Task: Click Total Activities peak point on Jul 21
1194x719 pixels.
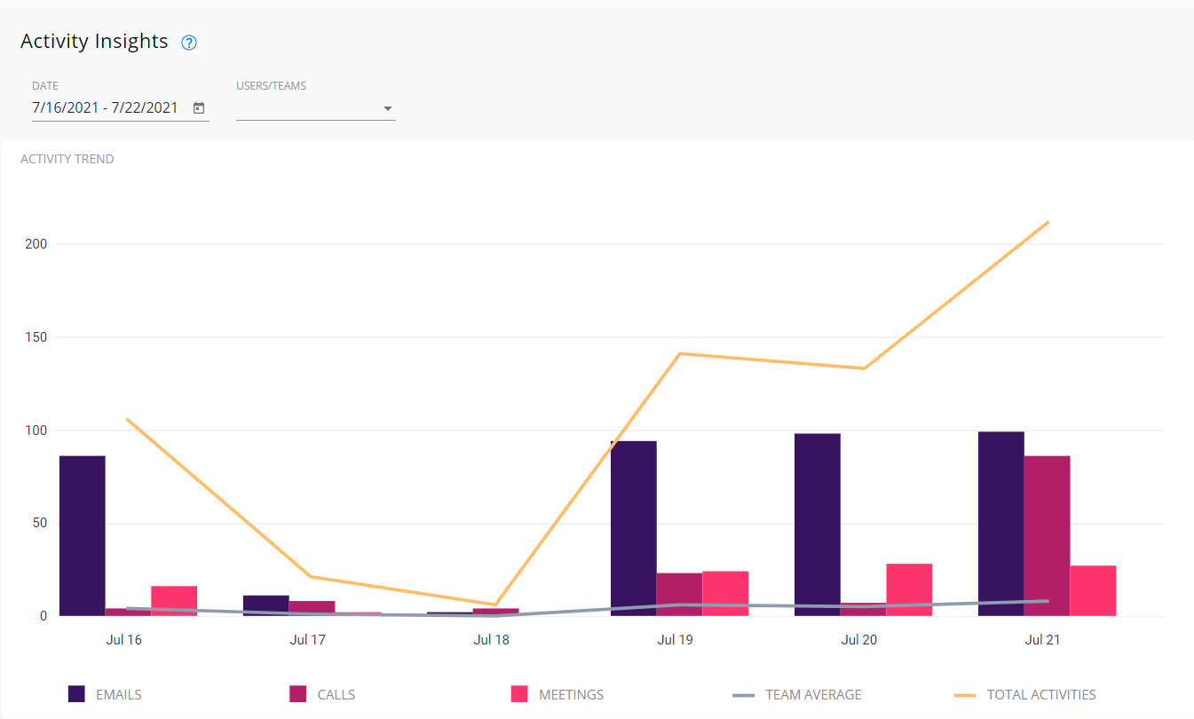Action: pyautogui.click(x=1048, y=222)
